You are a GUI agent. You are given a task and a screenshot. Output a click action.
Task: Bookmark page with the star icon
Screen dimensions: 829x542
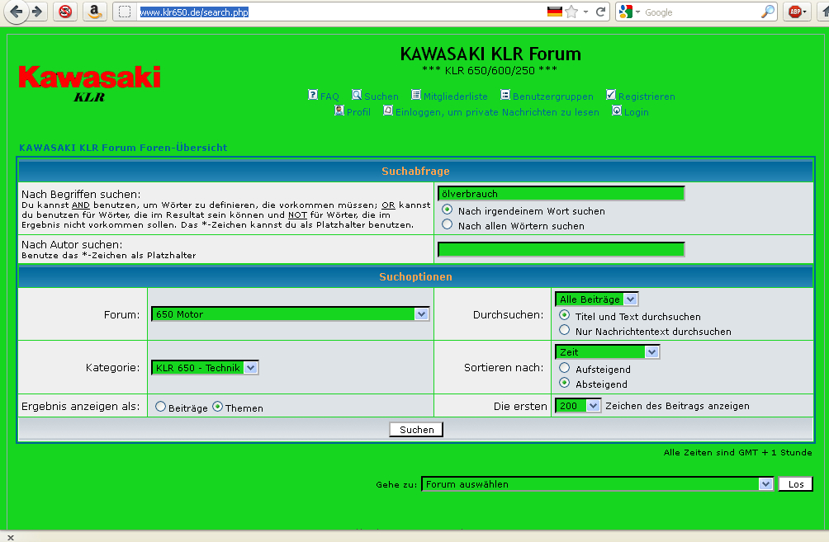(x=571, y=12)
